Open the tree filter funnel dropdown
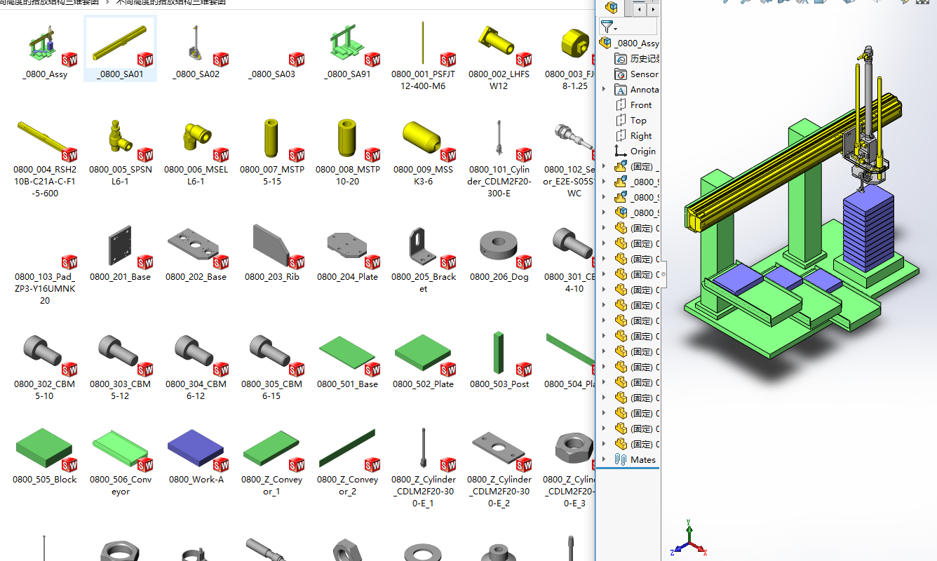The height and width of the screenshot is (561, 937). coord(609,27)
